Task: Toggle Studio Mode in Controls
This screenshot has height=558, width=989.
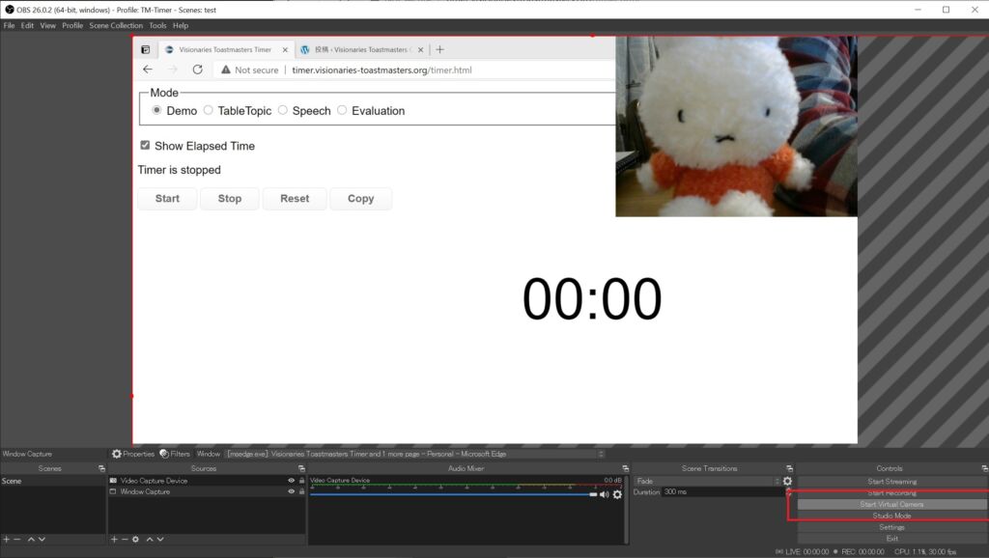Action: click(x=891, y=516)
